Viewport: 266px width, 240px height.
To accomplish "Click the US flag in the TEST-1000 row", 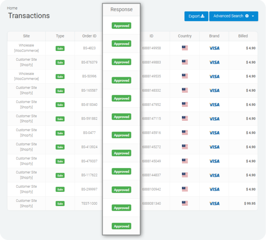I will [185, 204].
